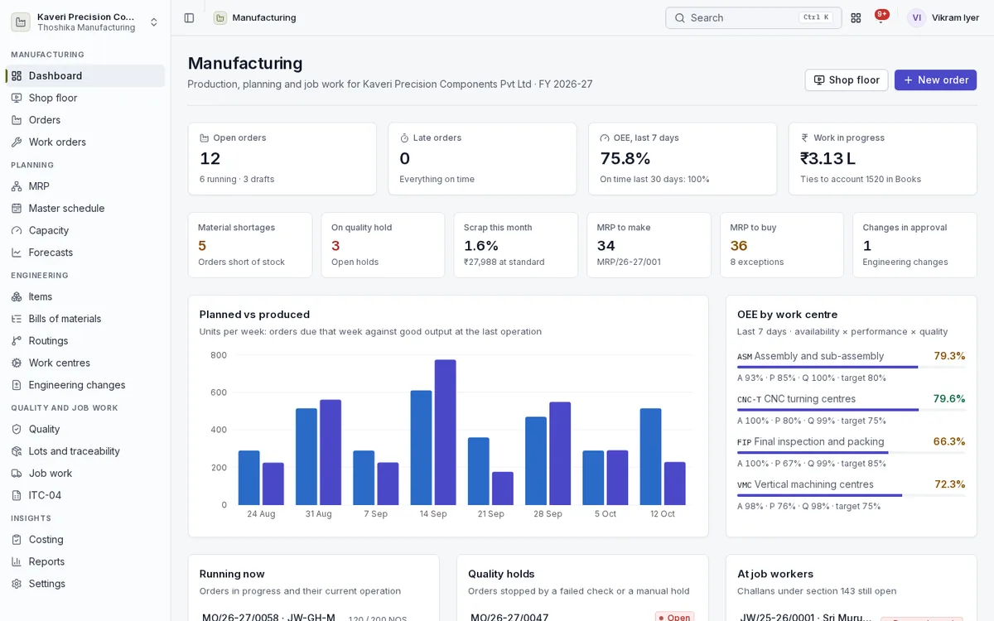Click the 12 Oct planned bar

point(650,457)
